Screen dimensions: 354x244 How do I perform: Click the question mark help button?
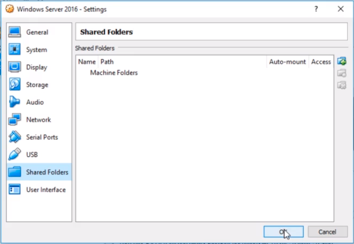point(316,9)
